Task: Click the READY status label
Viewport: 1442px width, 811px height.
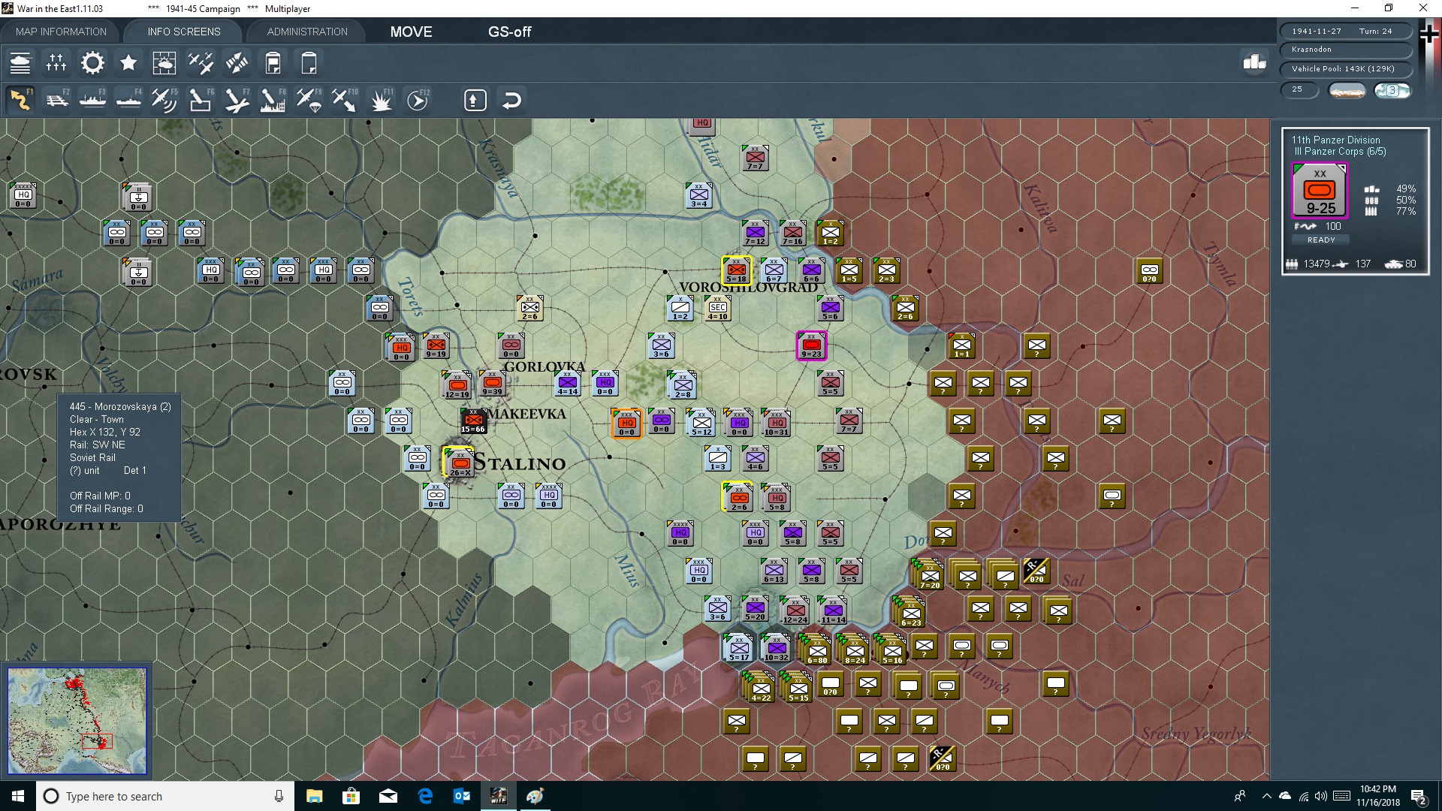Action: point(1320,240)
